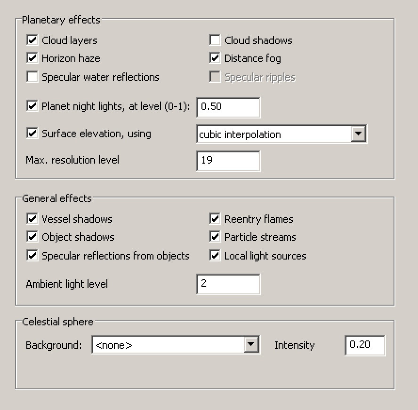Uncheck Specular reflections from objects
The image size is (418, 410).
point(32,255)
